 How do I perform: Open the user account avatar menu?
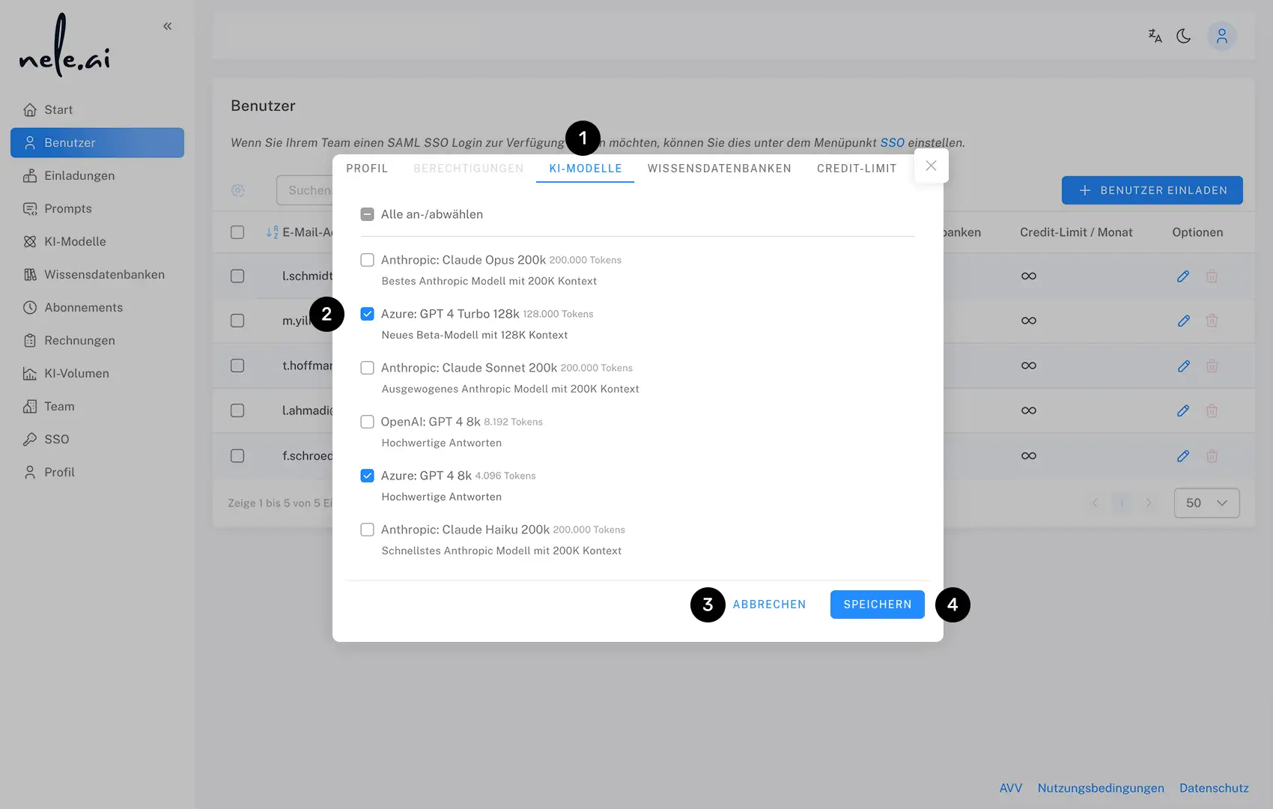1221,36
